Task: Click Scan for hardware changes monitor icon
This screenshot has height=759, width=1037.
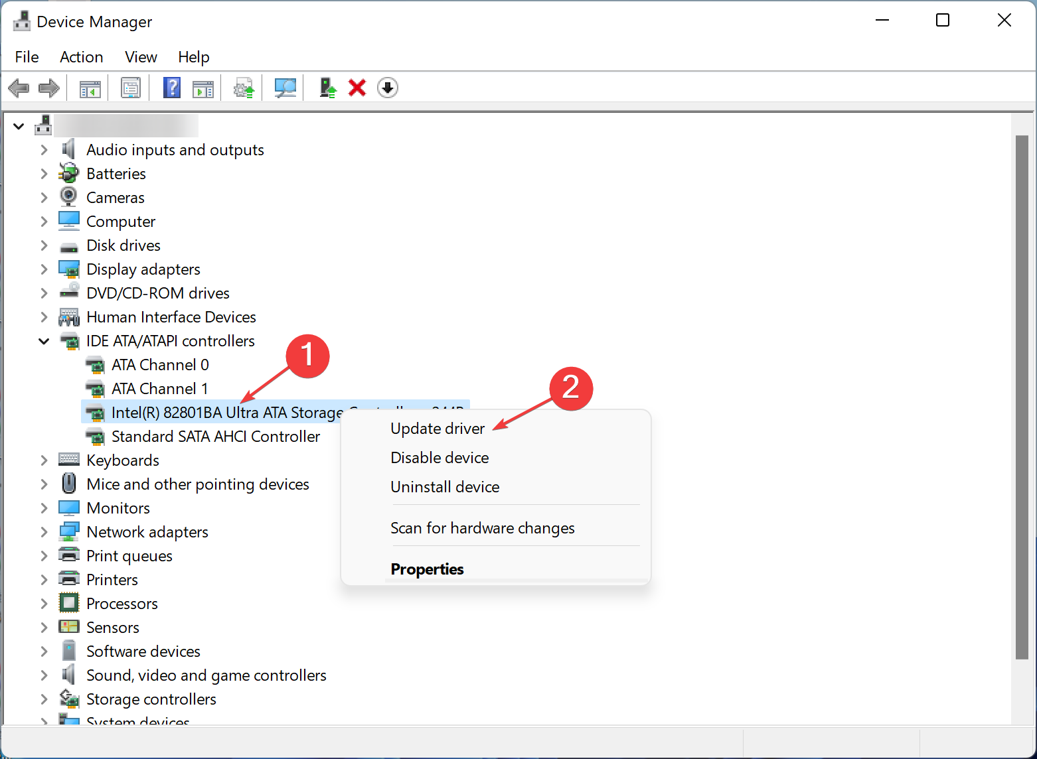Action: pyautogui.click(x=285, y=88)
